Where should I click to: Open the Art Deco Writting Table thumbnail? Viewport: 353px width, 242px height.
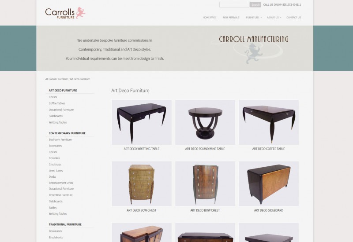142,122
